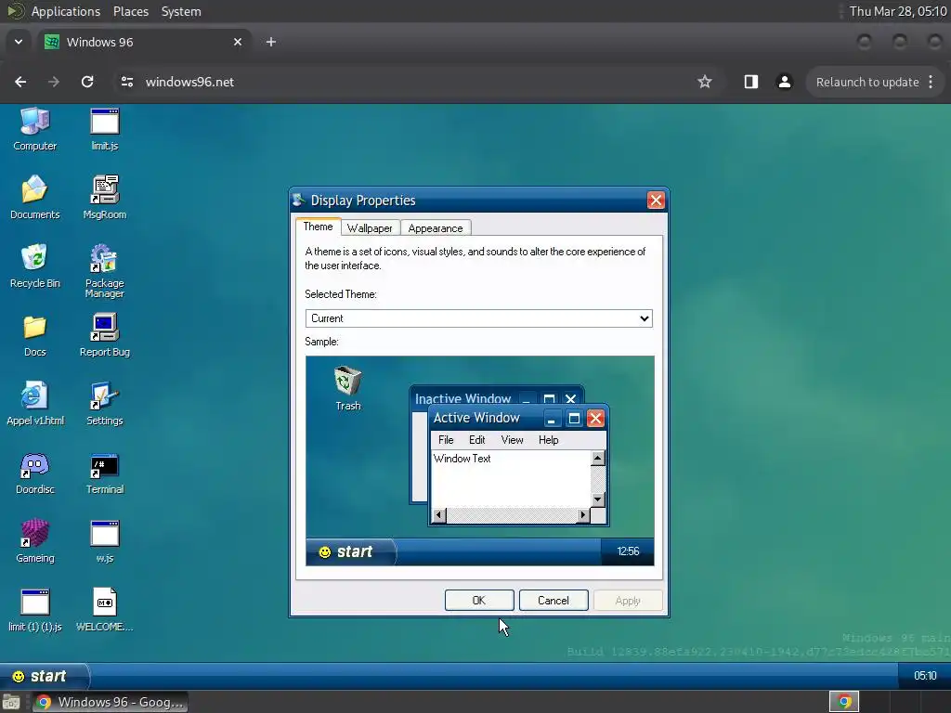Select Windows 96 Chrome task in bottom panel
The width and height of the screenshot is (951, 713).
tap(110, 702)
